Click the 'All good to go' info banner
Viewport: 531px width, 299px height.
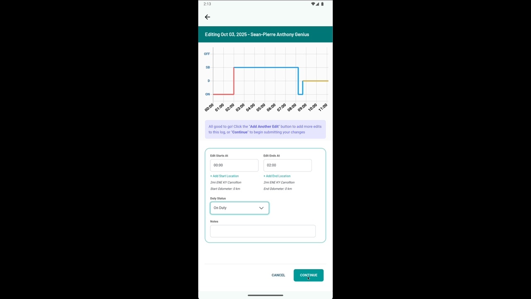[265, 129]
